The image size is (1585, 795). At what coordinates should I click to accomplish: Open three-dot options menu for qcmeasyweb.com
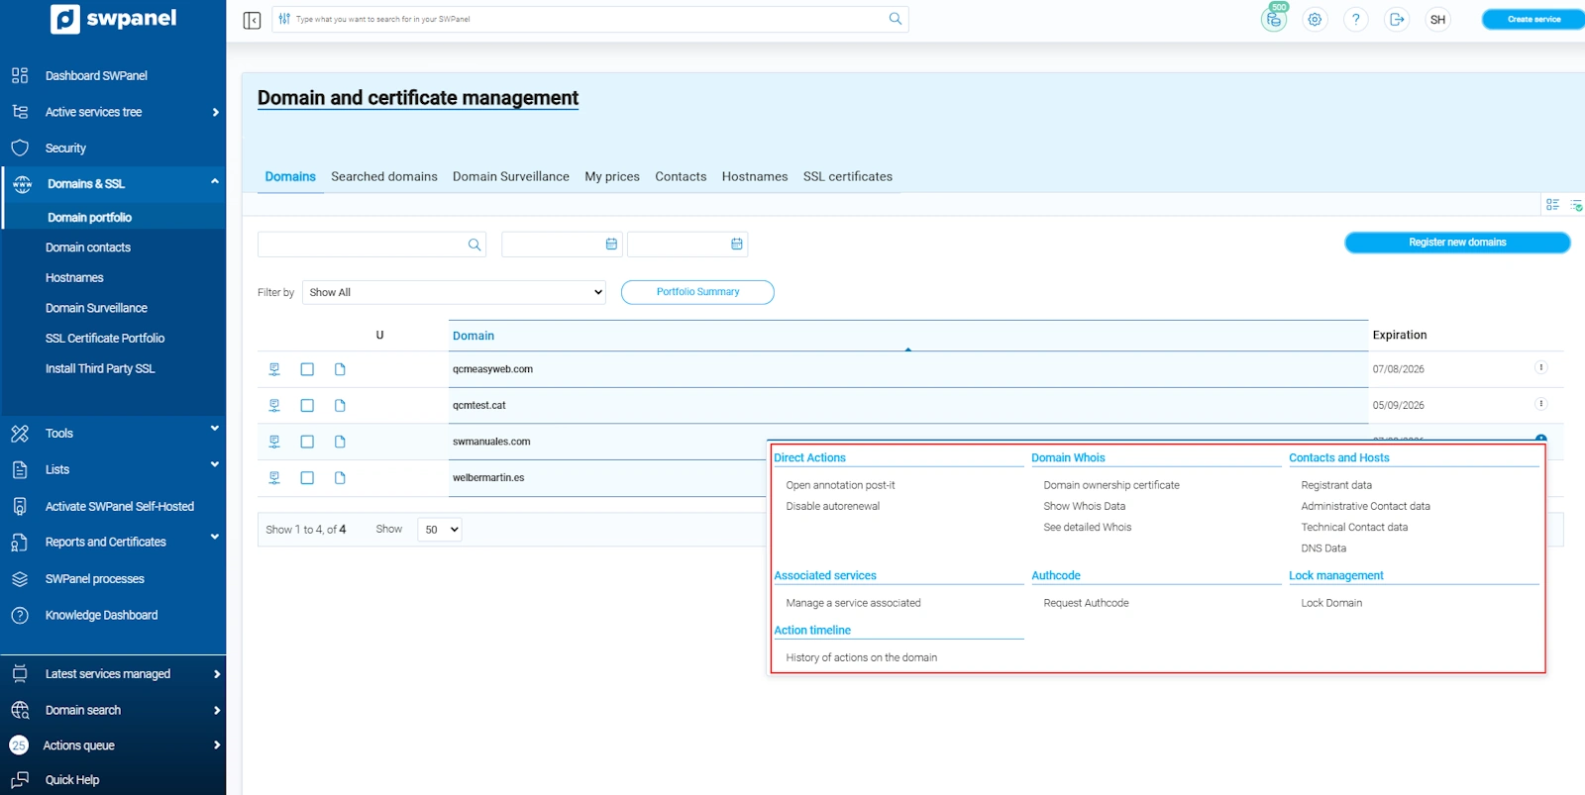click(1540, 368)
